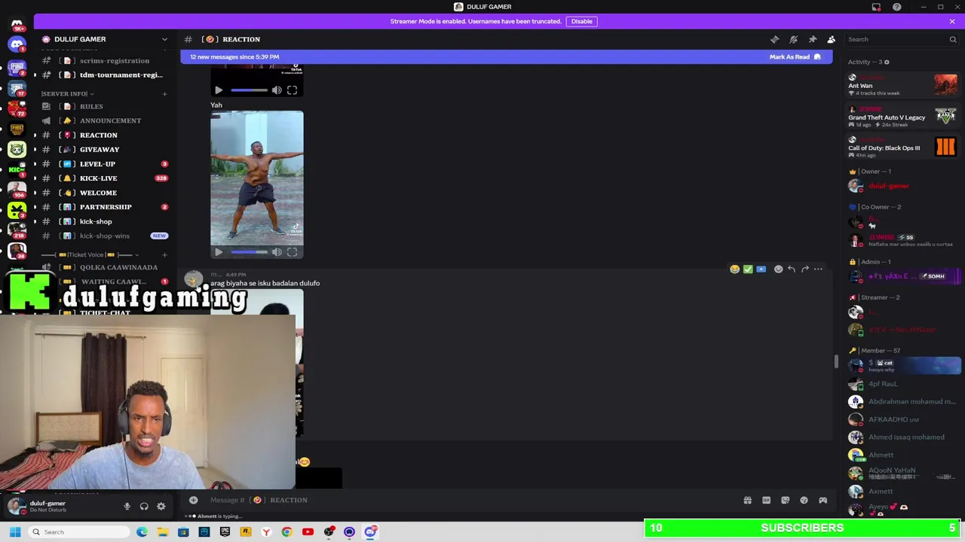Open member Abdirahman mohamud profile
The width and height of the screenshot is (965, 542).
902,402
